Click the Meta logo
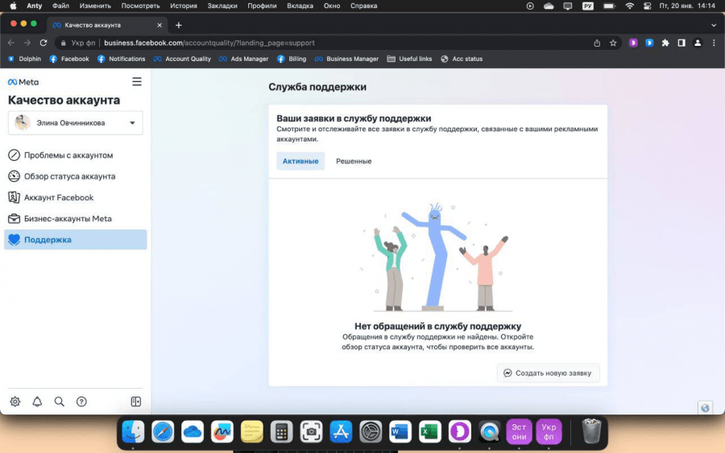The image size is (725, 453). click(x=23, y=82)
